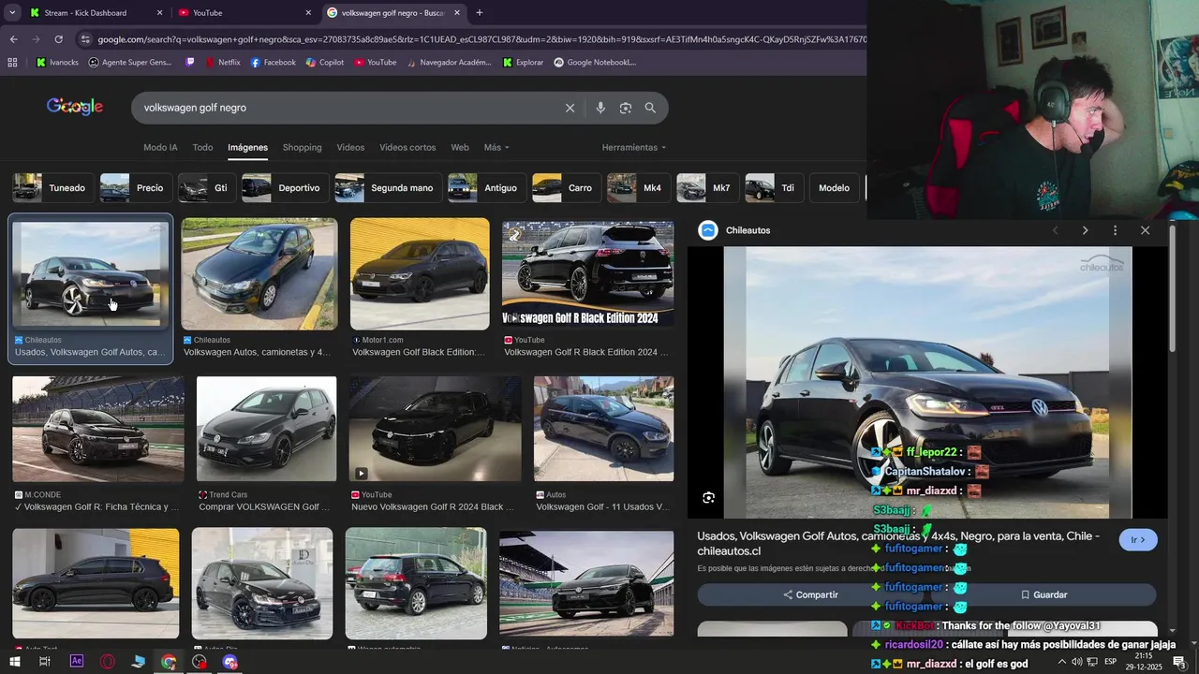Open the Videos cortos results tab
Viewport: 1199px width, 674px height.
coord(407,147)
